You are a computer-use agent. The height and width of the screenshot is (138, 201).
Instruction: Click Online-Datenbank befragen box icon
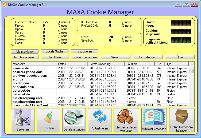pos(182,117)
